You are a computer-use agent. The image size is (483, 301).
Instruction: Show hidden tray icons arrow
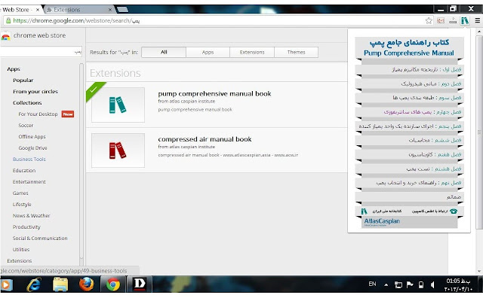(386, 284)
